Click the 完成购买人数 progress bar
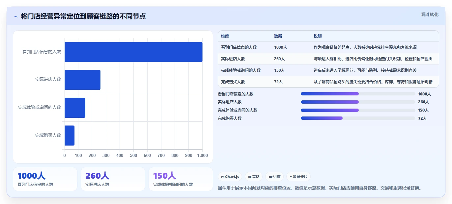The width and height of the screenshot is (452, 204). click(x=358, y=118)
